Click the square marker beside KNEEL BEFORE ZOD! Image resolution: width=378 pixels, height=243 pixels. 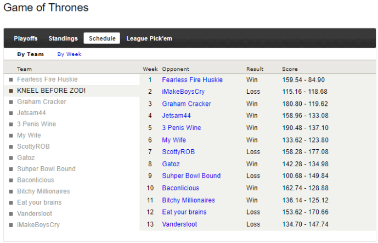[11, 91]
